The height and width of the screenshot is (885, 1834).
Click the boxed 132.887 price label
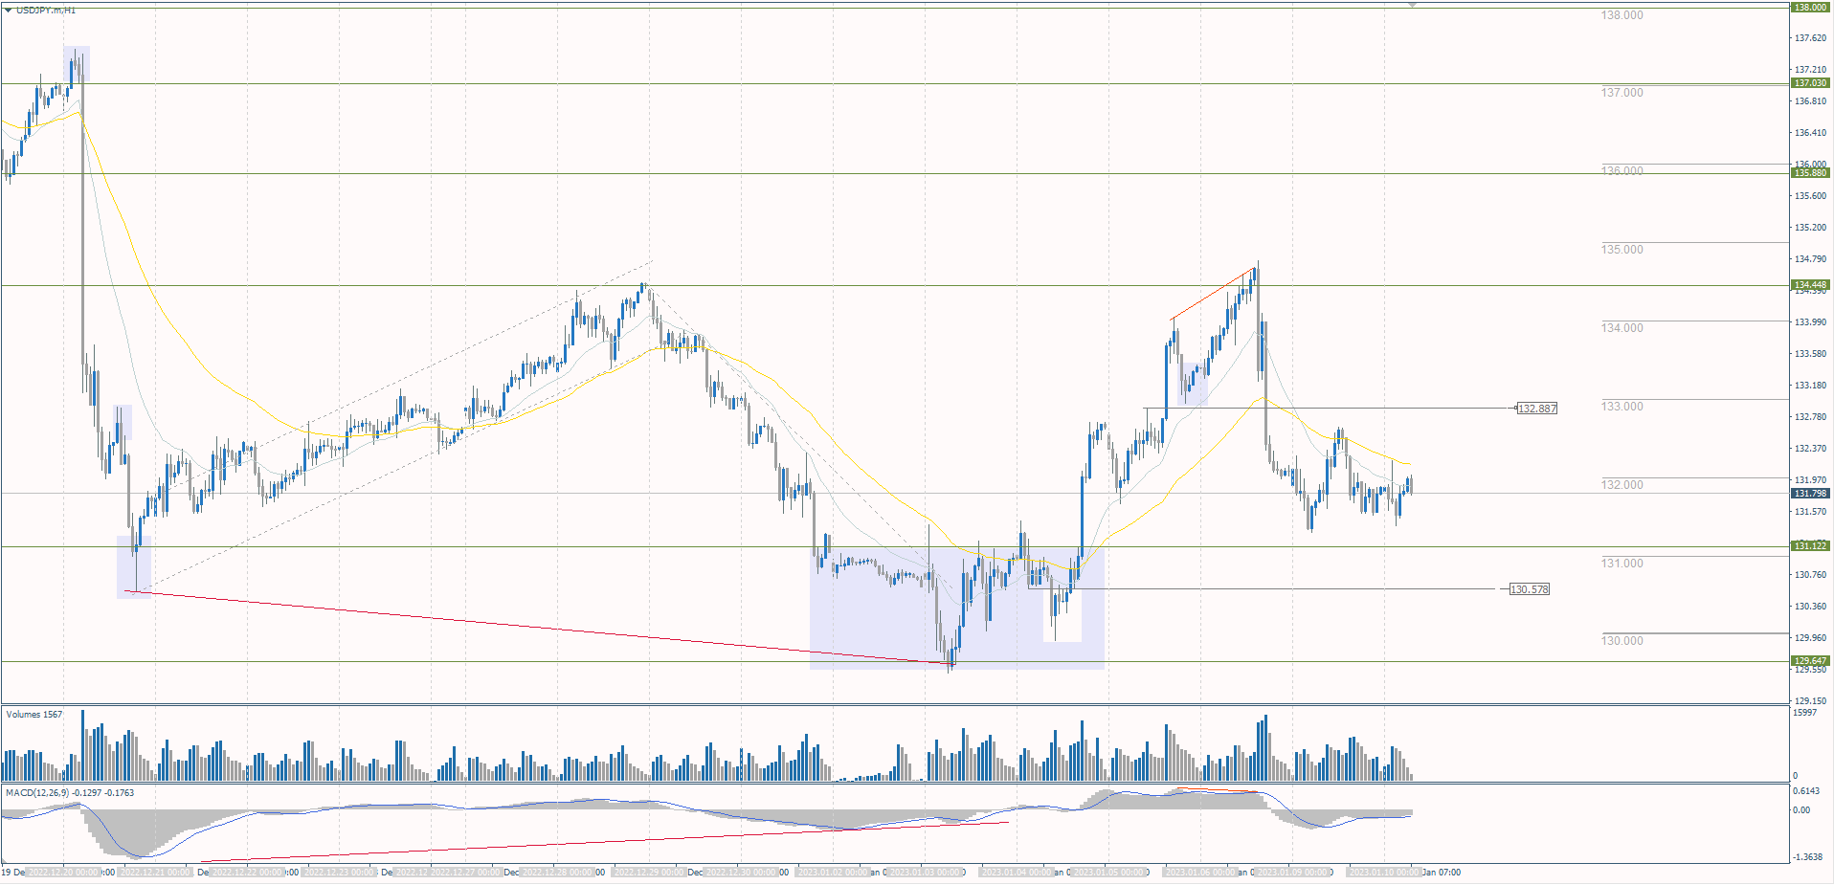pyautogui.click(x=1537, y=409)
